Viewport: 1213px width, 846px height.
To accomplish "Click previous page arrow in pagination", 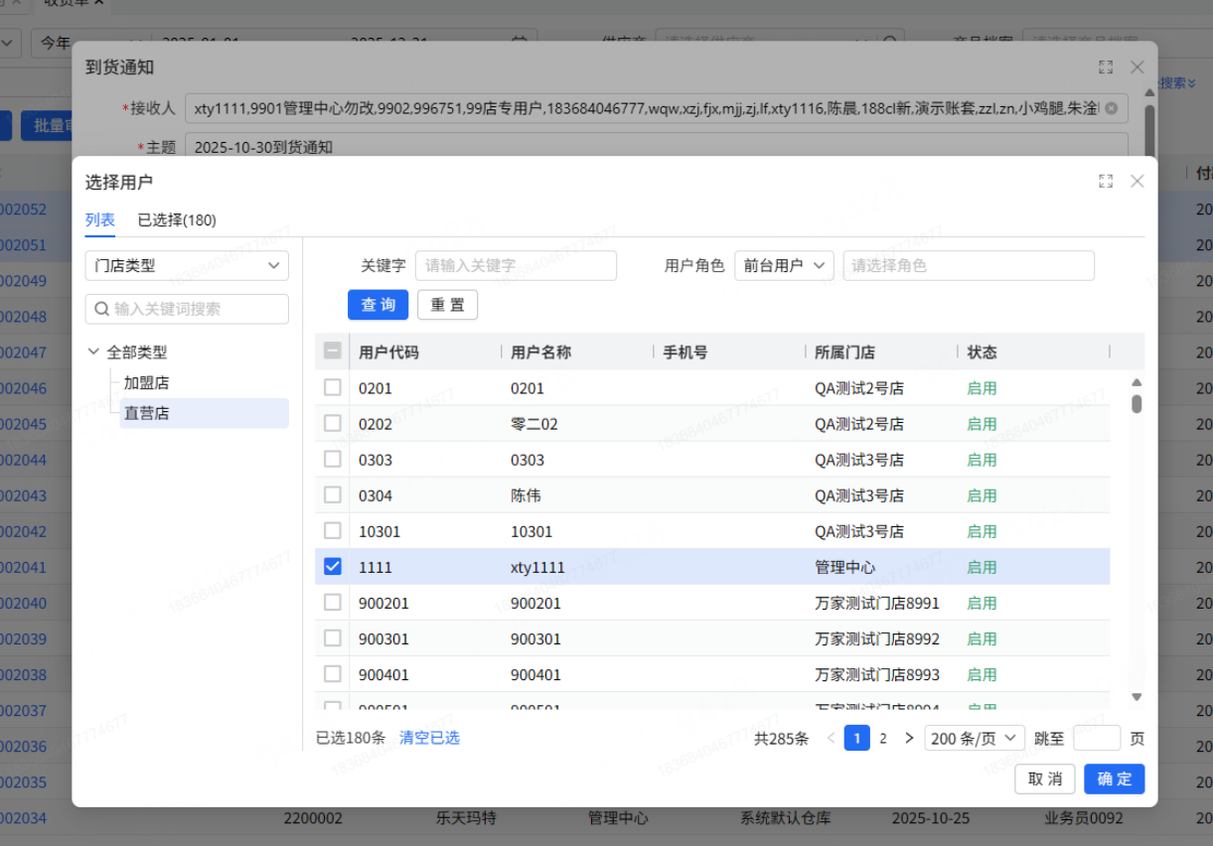I will pos(832,738).
